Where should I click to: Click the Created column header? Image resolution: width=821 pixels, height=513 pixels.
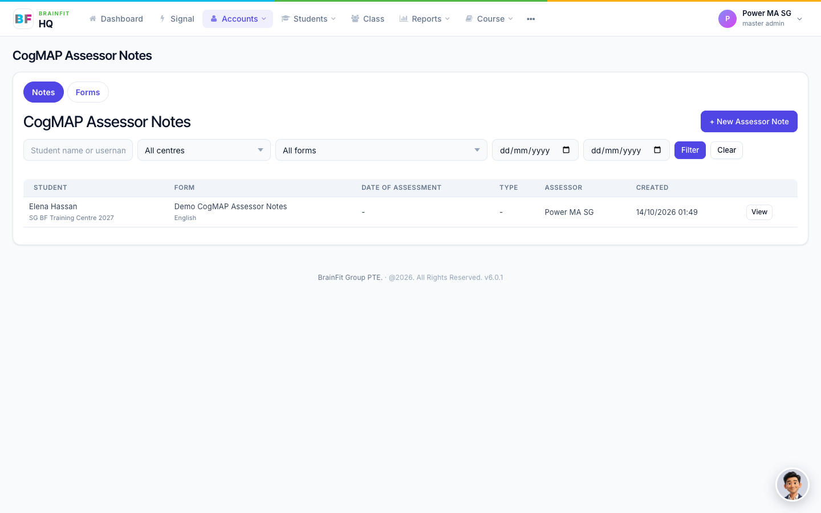click(x=652, y=188)
